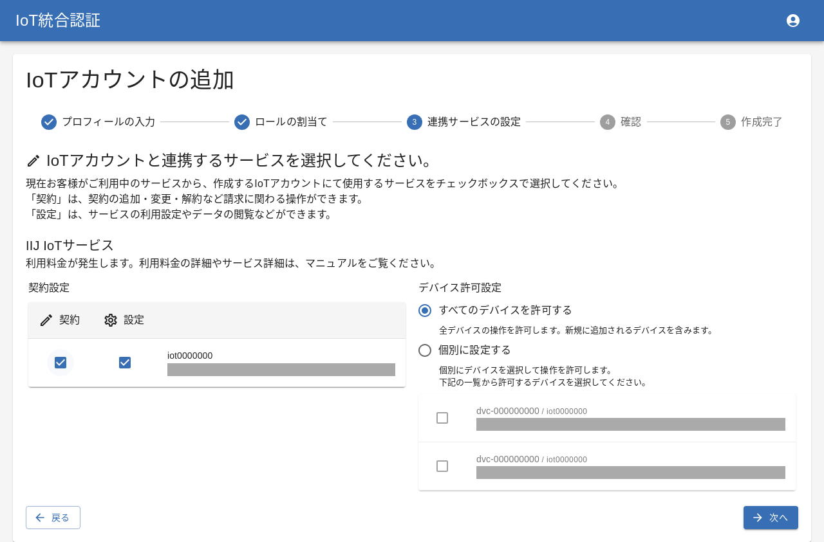Click the step 5 circle for 作成完了
This screenshot has height=542, width=824.
[728, 122]
